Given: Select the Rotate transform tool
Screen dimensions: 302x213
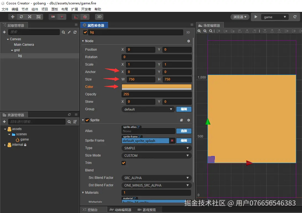Looking at the screenshot, I should click(21, 17).
